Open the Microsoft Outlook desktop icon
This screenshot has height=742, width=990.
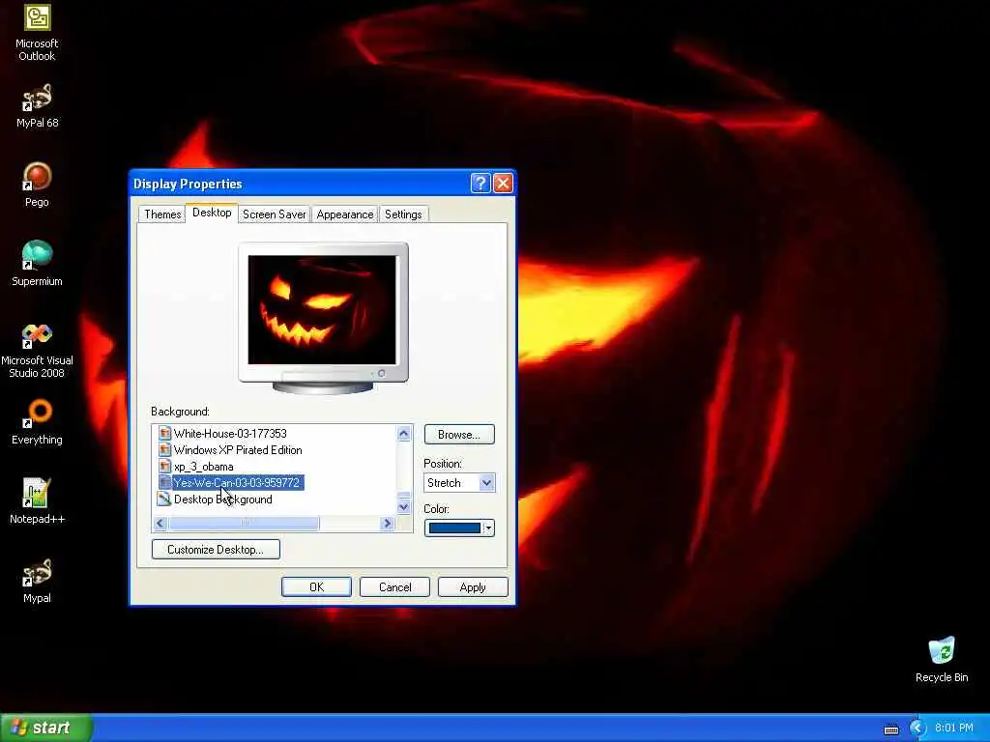pyautogui.click(x=37, y=33)
